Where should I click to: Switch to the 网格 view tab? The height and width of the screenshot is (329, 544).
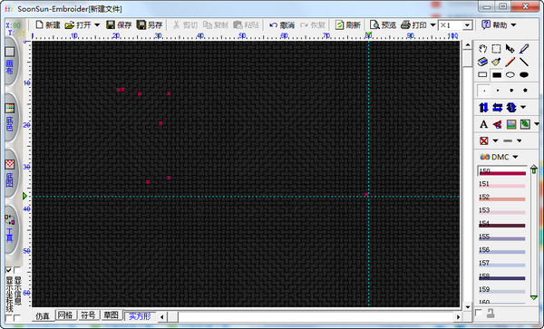(65, 315)
